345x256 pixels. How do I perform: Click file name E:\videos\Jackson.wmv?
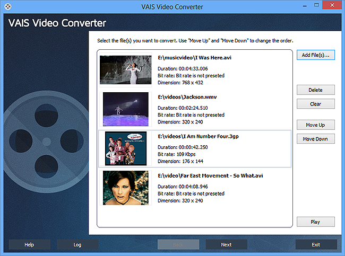tap(187, 97)
